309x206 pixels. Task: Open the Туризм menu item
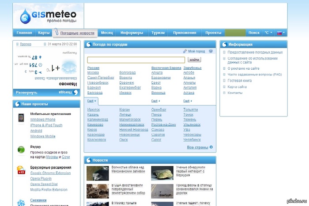coord(158,33)
